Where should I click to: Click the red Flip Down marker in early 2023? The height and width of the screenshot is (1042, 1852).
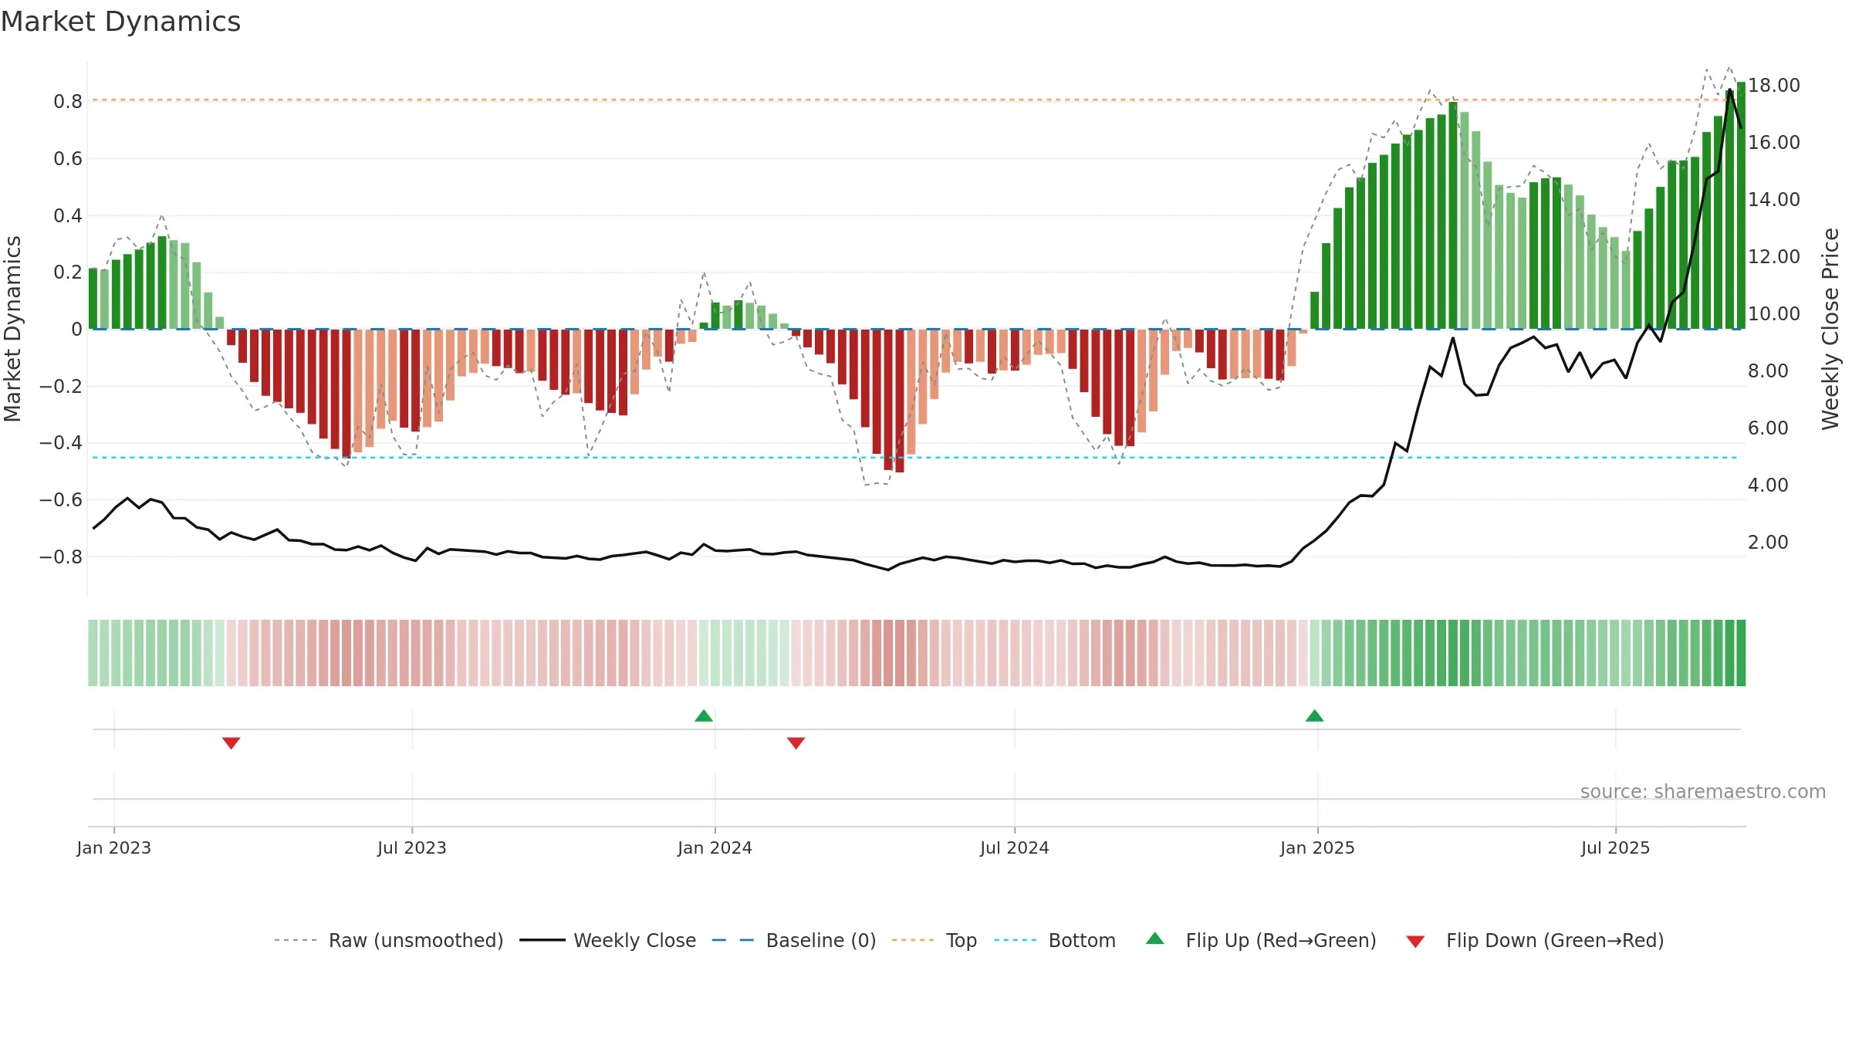[231, 743]
